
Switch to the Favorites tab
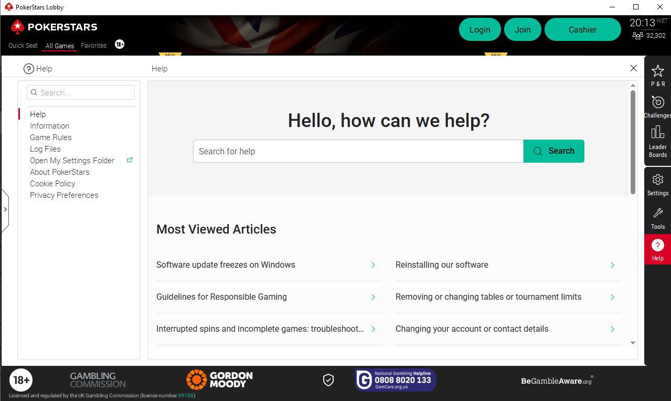[x=94, y=46]
